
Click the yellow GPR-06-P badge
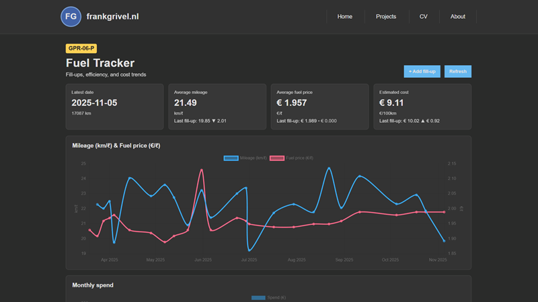click(x=81, y=48)
